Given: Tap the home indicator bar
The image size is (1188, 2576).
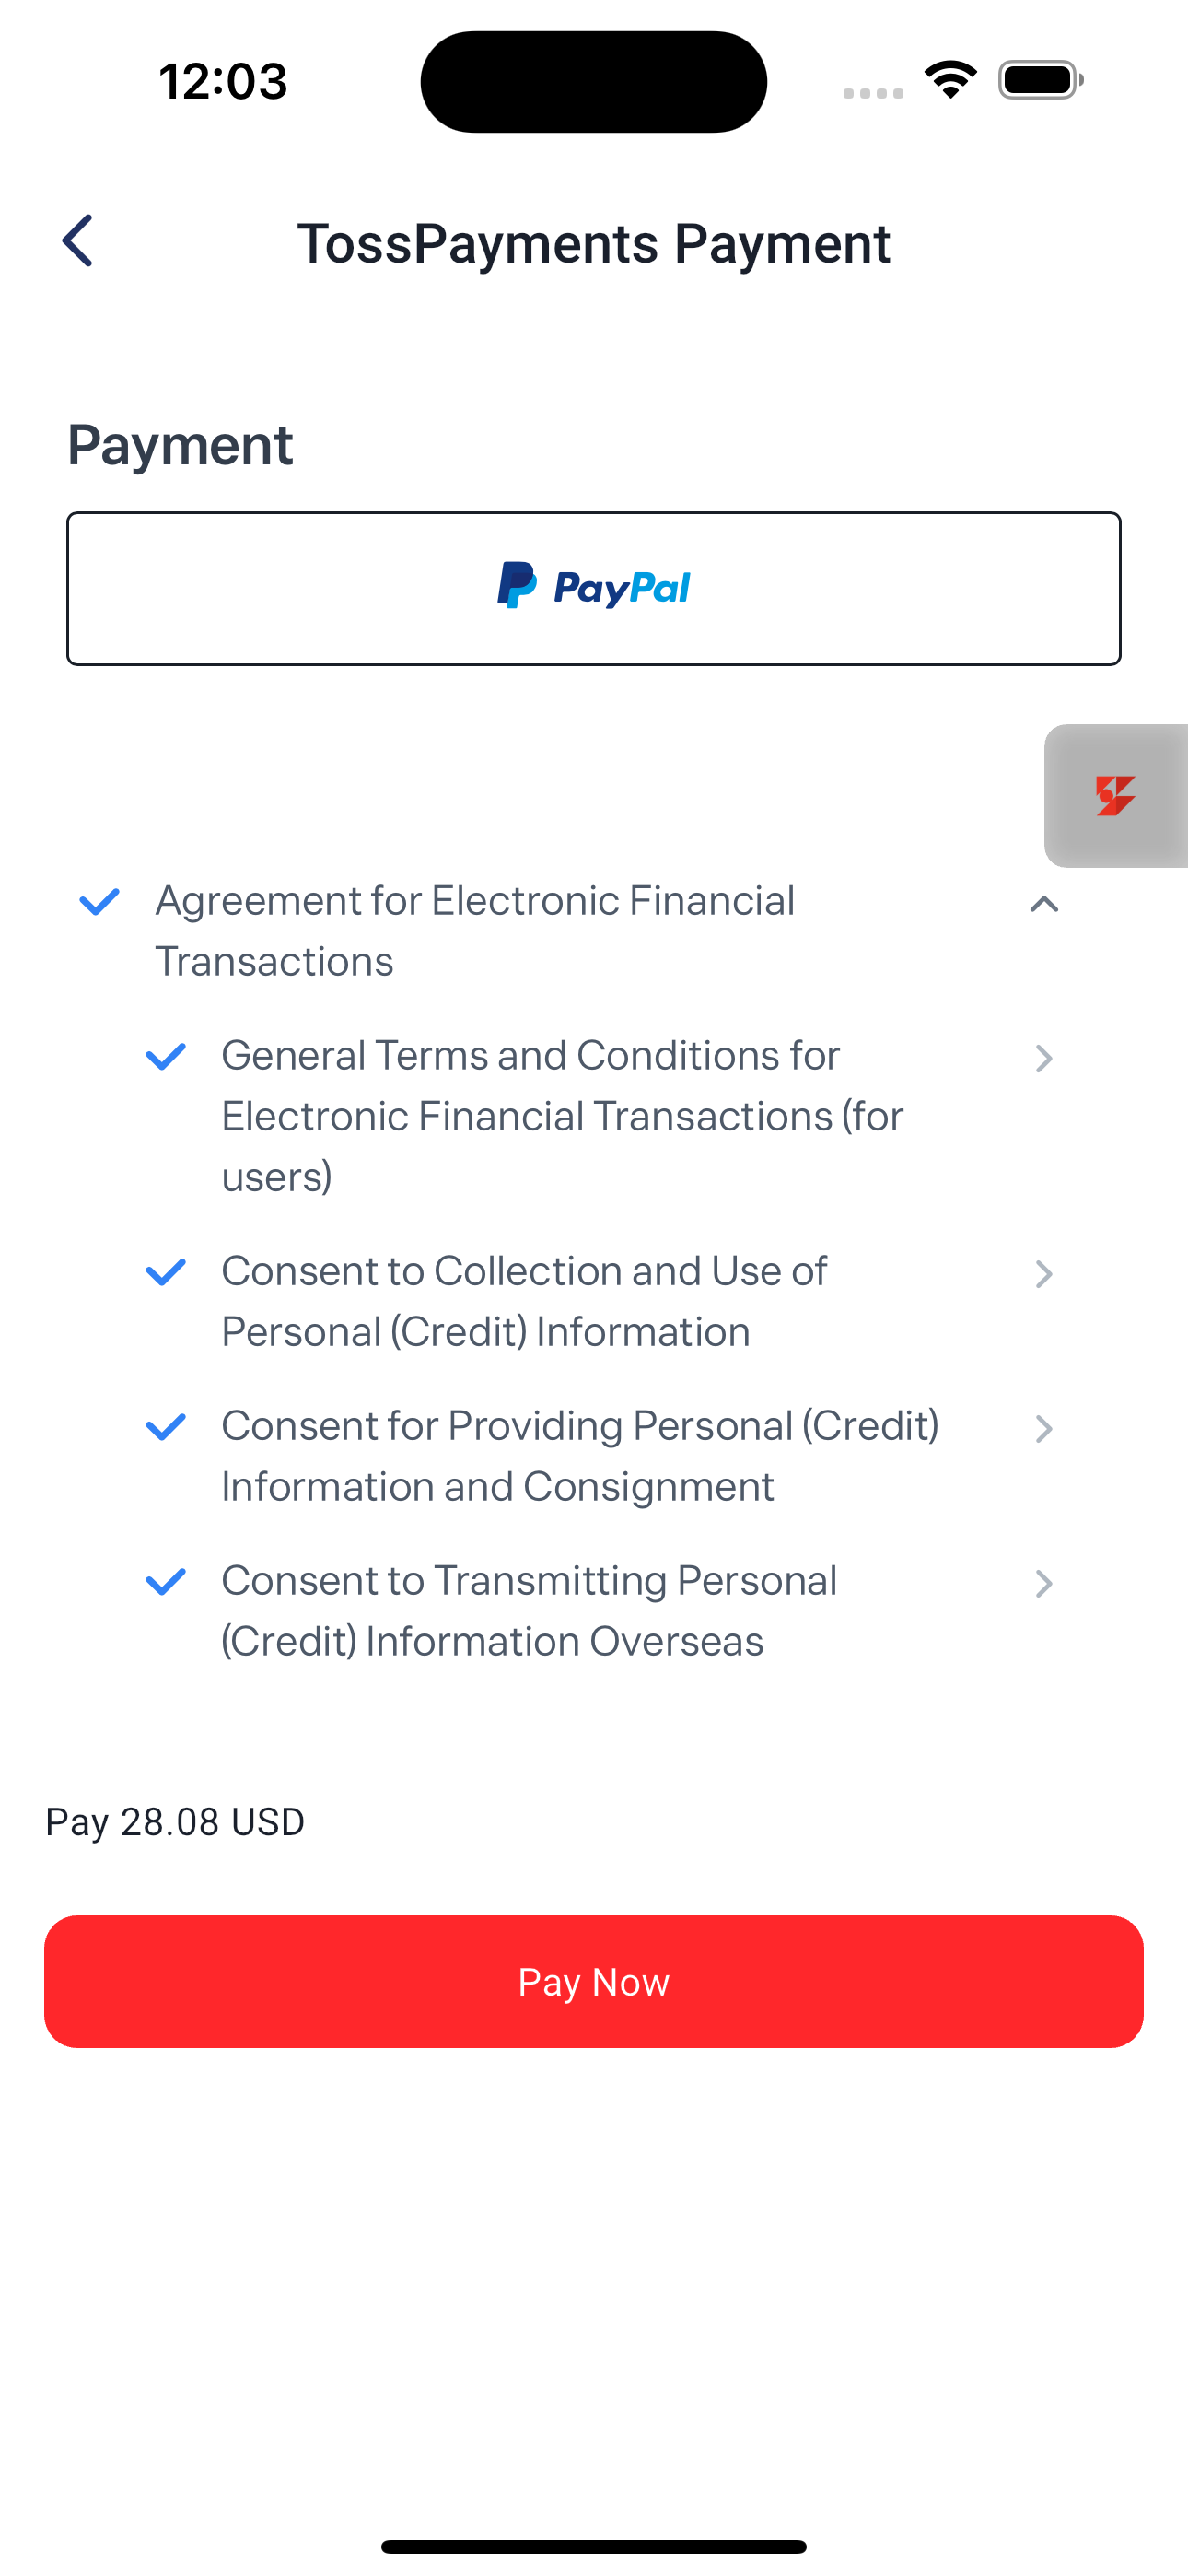Looking at the screenshot, I should [594, 2546].
